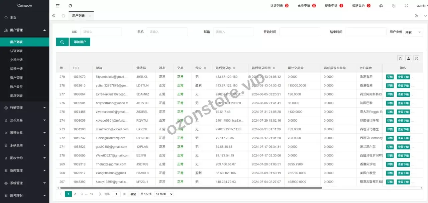The image size is (428, 203).
Task: Open the 用户身份 dropdown showing 所有
Action: click(x=413, y=32)
